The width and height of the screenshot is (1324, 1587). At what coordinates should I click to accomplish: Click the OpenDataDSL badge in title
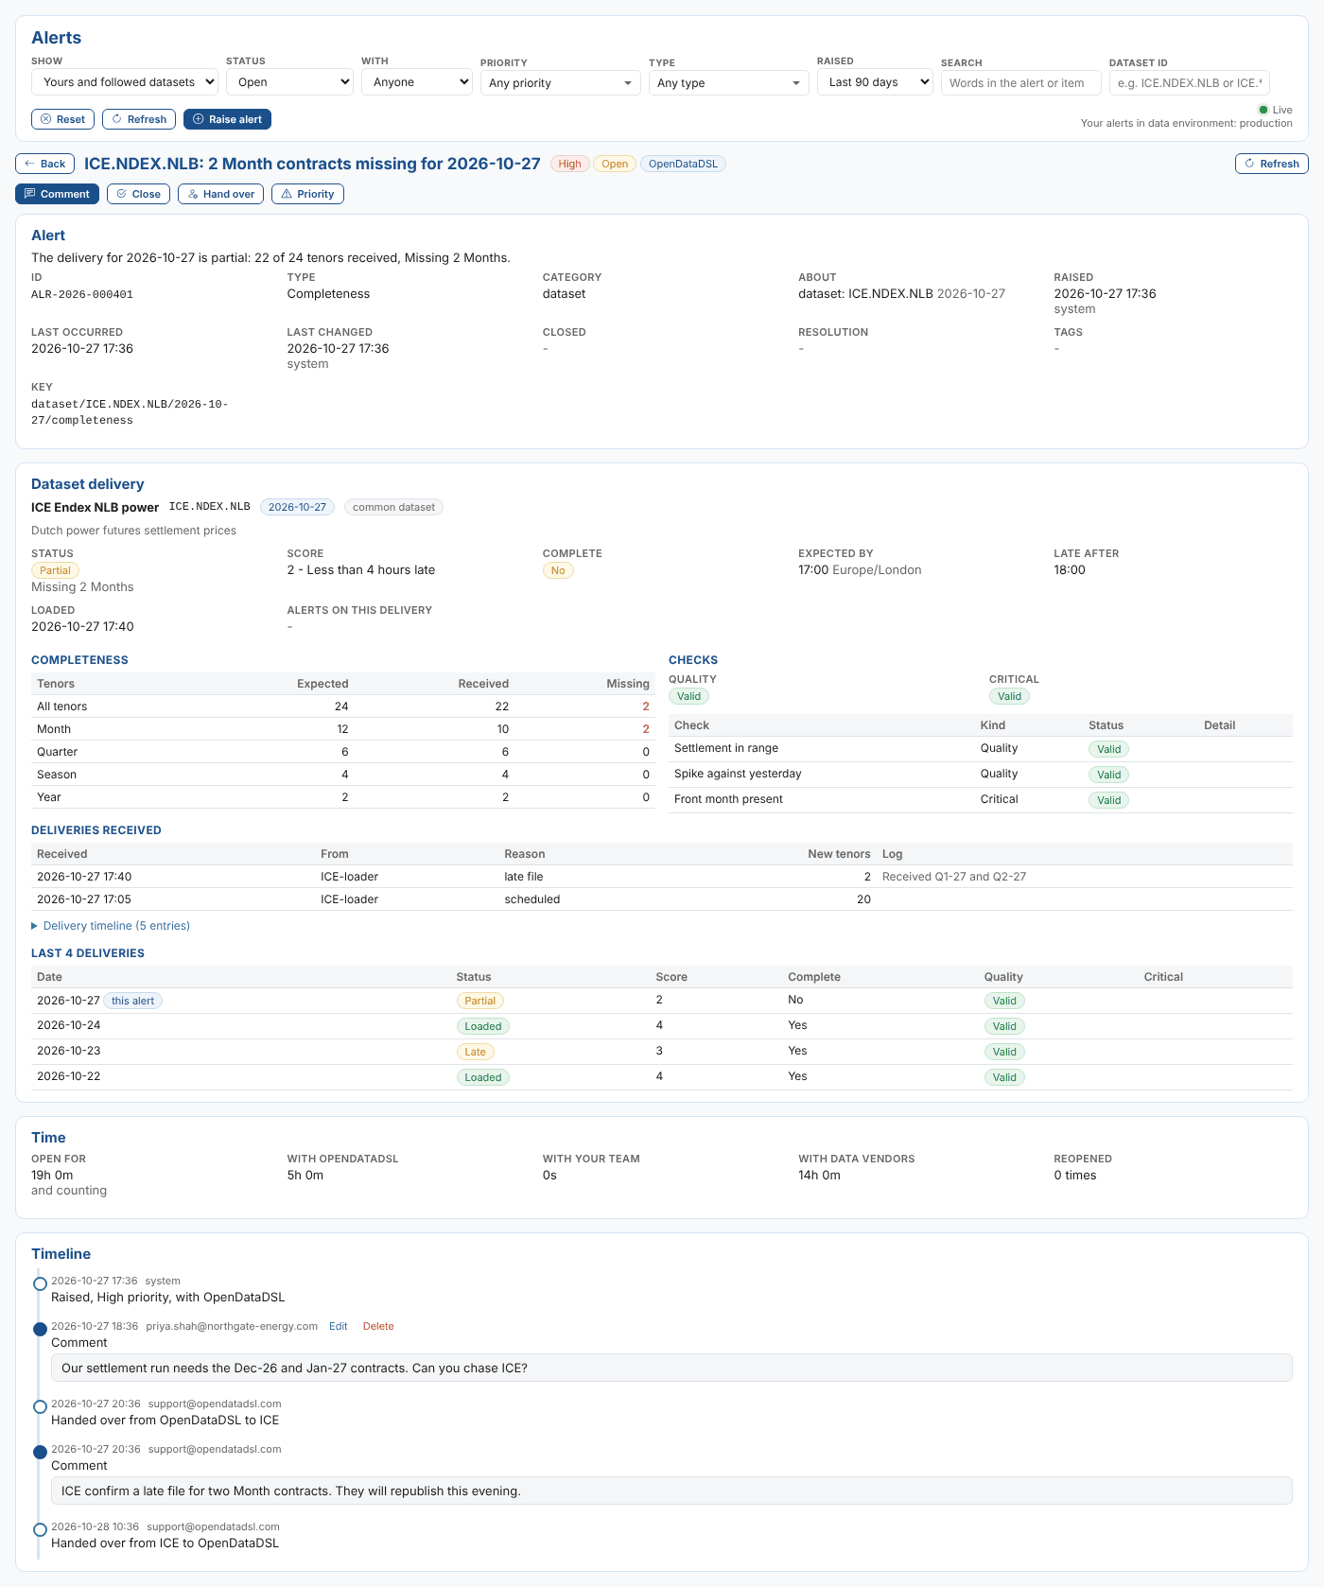[683, 164]
